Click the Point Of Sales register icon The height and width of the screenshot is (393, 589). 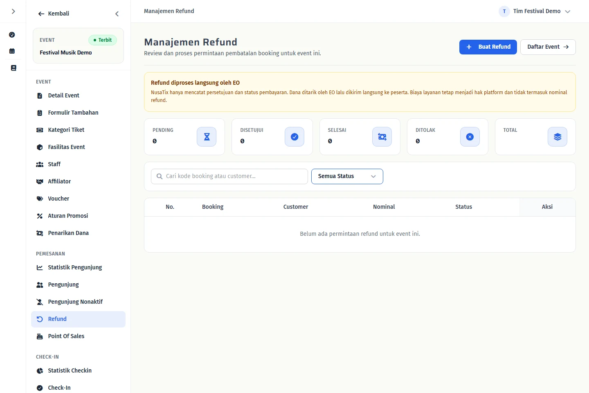pyautogui.click(x=40, y=337)
